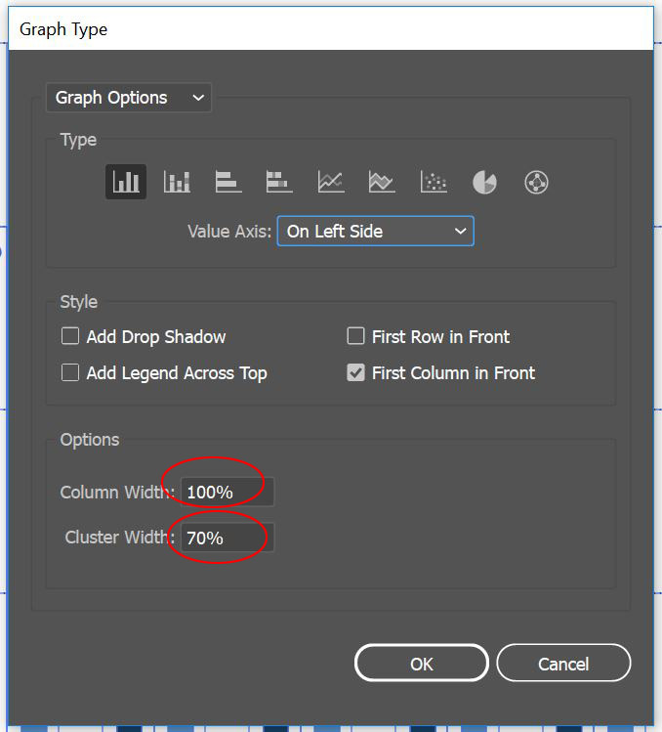Pick the Bar graph type icon

(x=228, y=182)
